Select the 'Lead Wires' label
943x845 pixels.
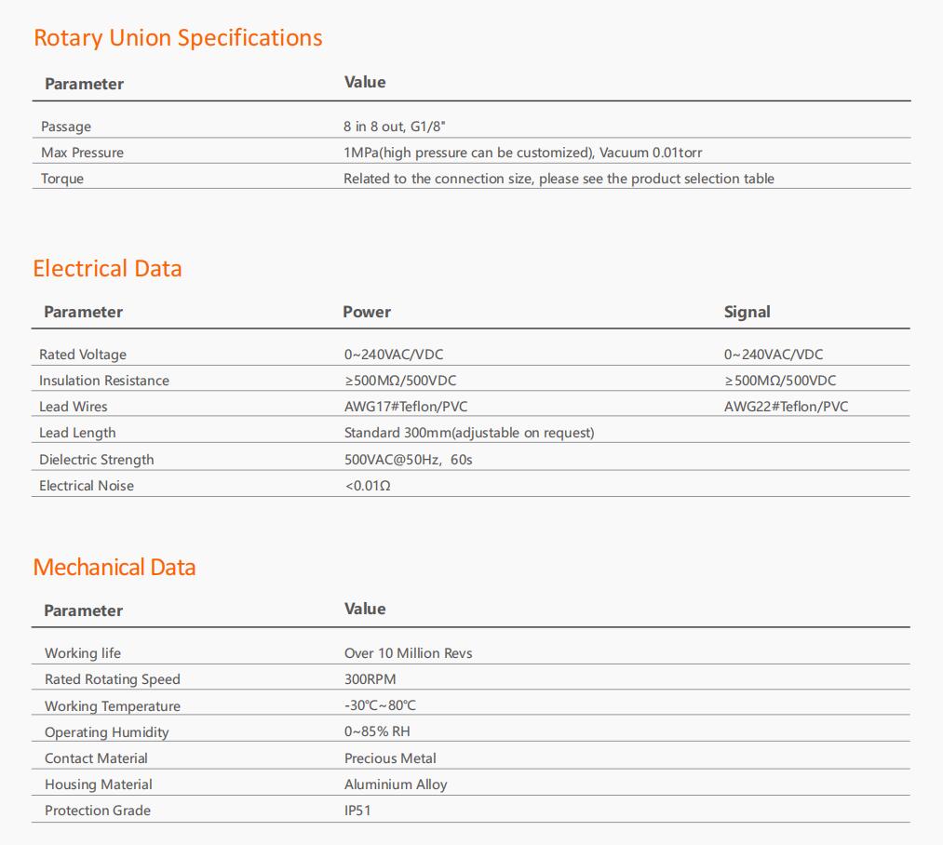(x=74, y=407)
